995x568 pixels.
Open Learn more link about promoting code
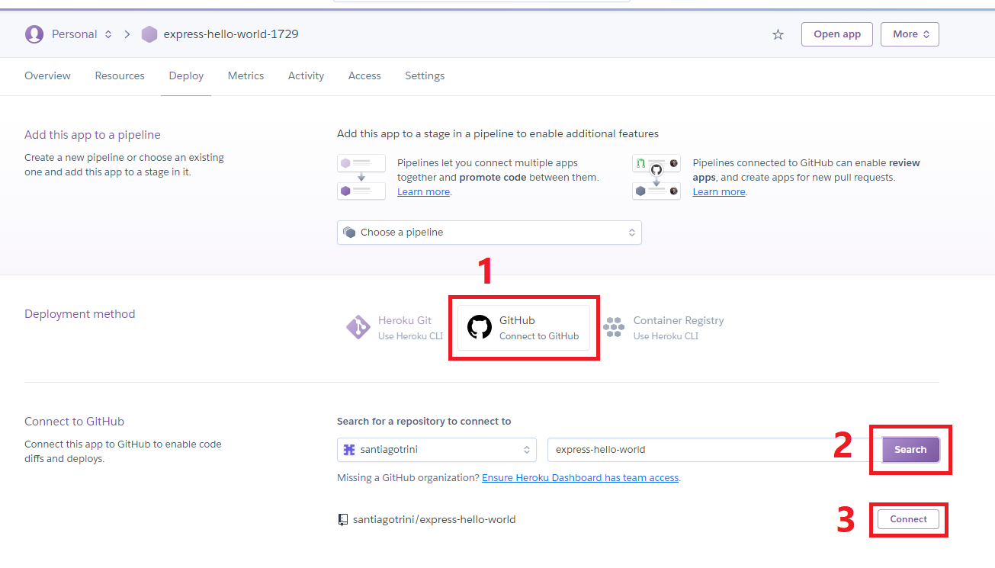423,192
